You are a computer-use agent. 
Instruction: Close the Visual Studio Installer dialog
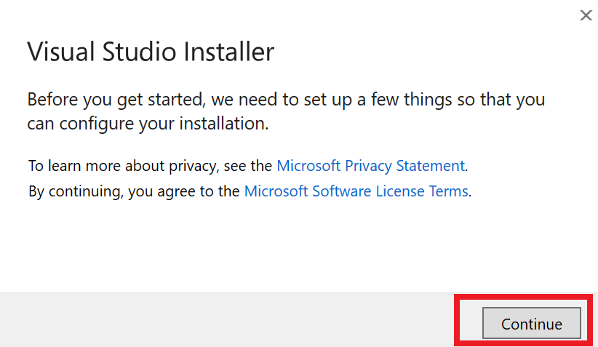click(x=586, y=15)
